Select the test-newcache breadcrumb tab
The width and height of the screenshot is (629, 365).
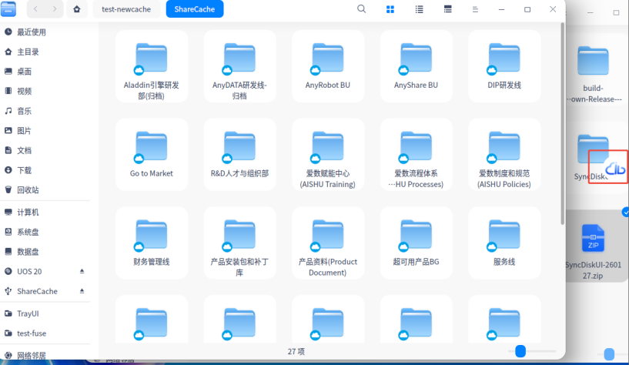(126, 9)
